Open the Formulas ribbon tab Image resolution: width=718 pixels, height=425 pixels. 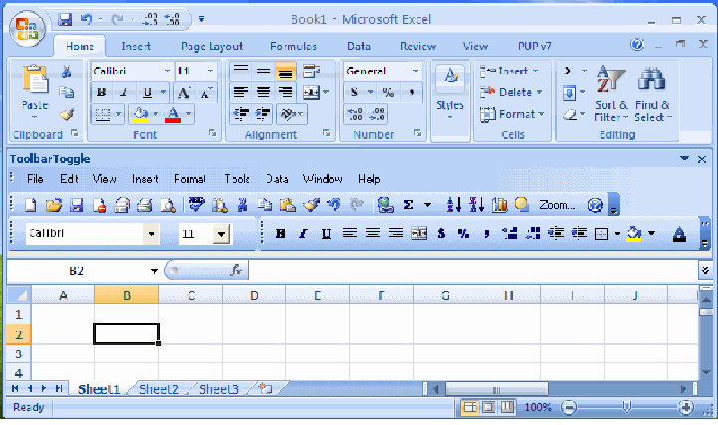(x=293, y=46)
